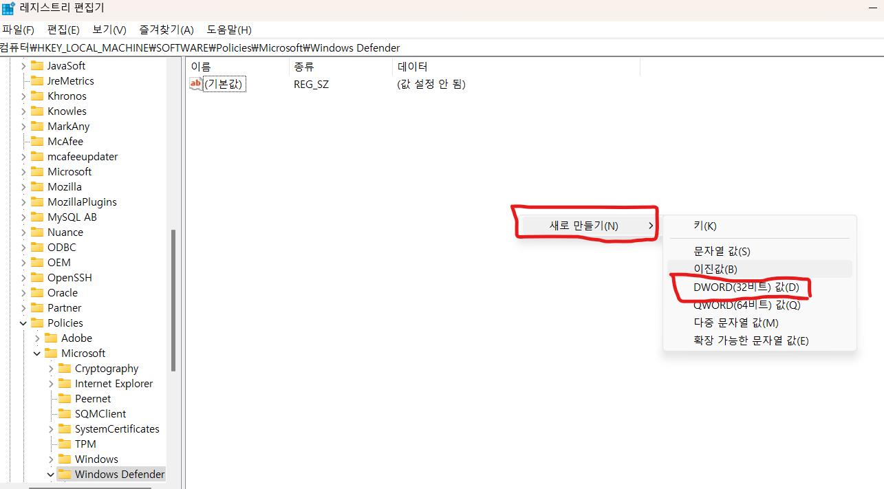
Task: Click the Khronos folder icon
Action: tap(37, 96)
